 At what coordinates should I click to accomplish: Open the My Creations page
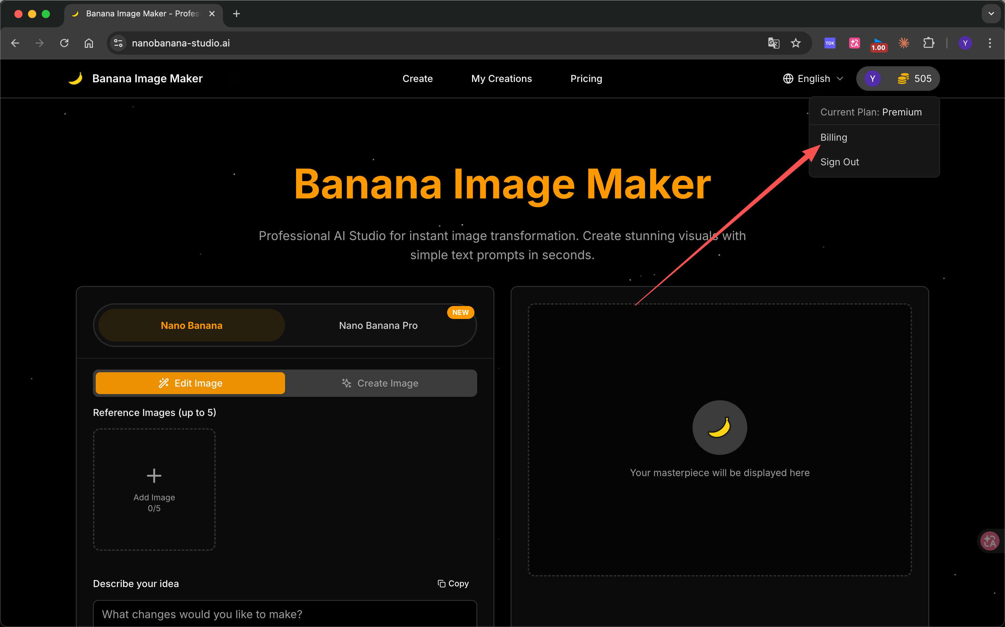tap(501, 79)
